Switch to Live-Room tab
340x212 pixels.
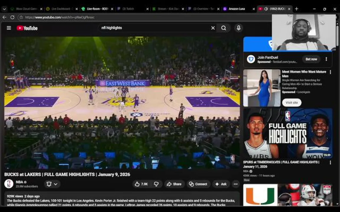click(97, 9)
